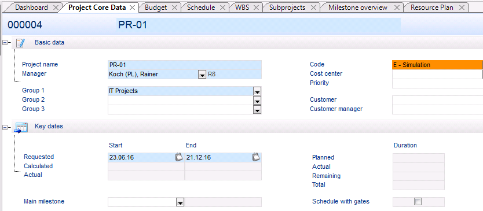Click the Customer manager input field
This screenshot has height=211, width=483.
(x=437, y=109)
